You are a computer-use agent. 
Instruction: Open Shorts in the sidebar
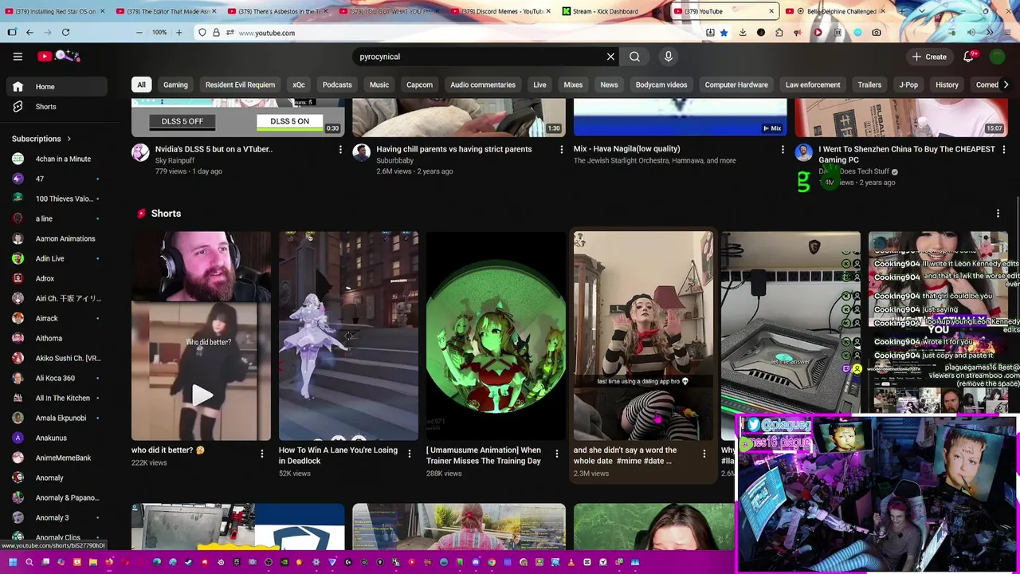click(x=57, y=107)
